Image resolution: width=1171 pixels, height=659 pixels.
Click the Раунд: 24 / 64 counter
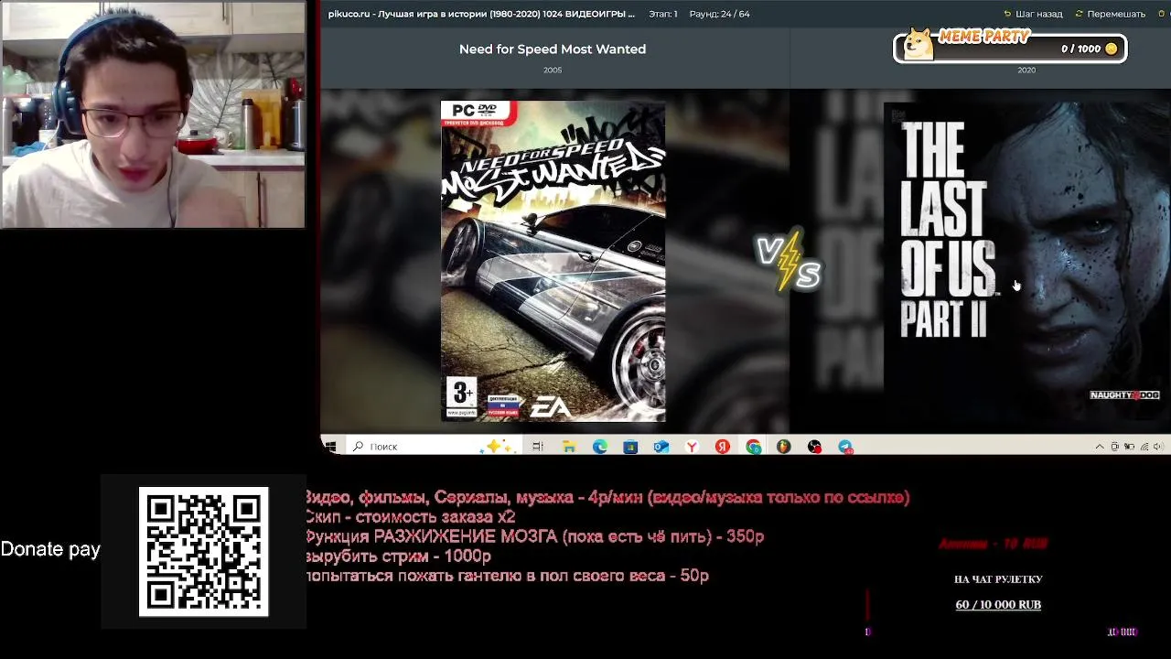(719, 14)
